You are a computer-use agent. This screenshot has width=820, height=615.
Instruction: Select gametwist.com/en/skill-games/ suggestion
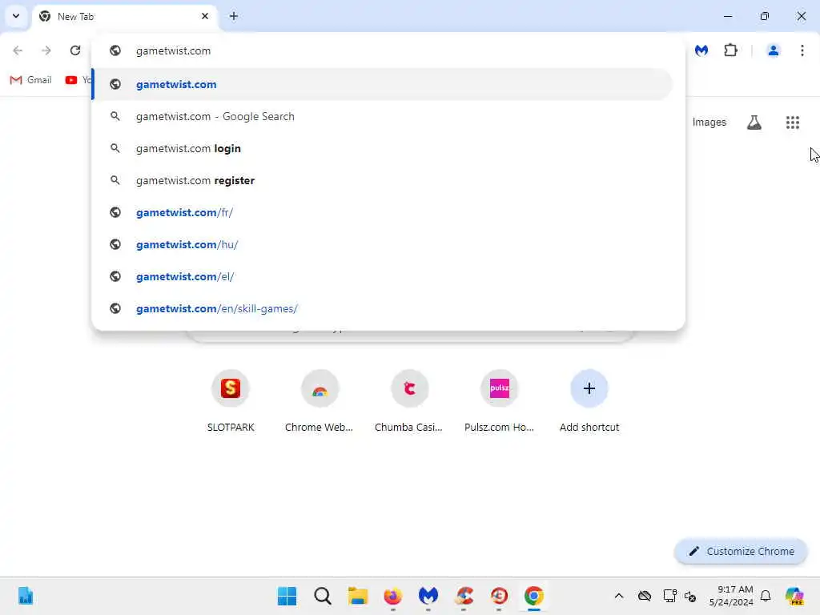(x=383, y=308)
